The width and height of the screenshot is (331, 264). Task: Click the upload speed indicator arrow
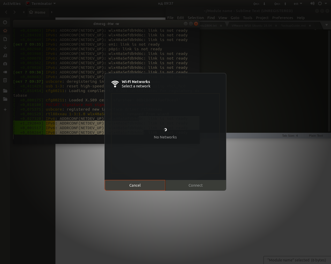coord(285,4)
